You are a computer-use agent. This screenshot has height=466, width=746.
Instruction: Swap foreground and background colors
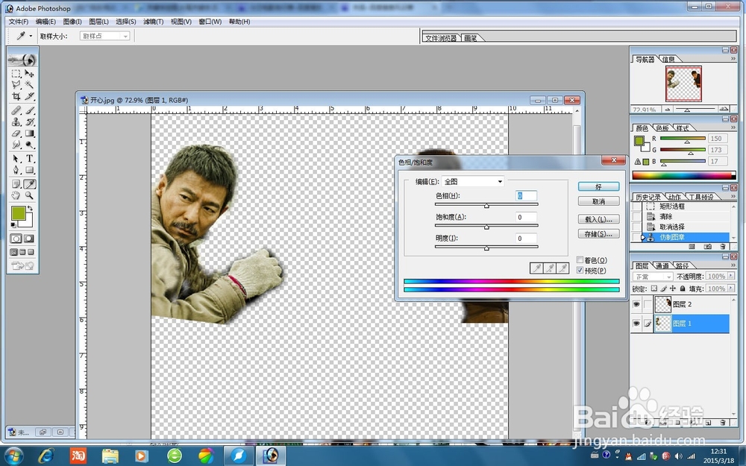(31, 209)
